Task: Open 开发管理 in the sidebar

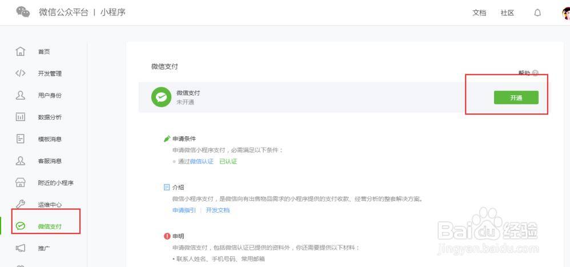Action: coord(50,74)
